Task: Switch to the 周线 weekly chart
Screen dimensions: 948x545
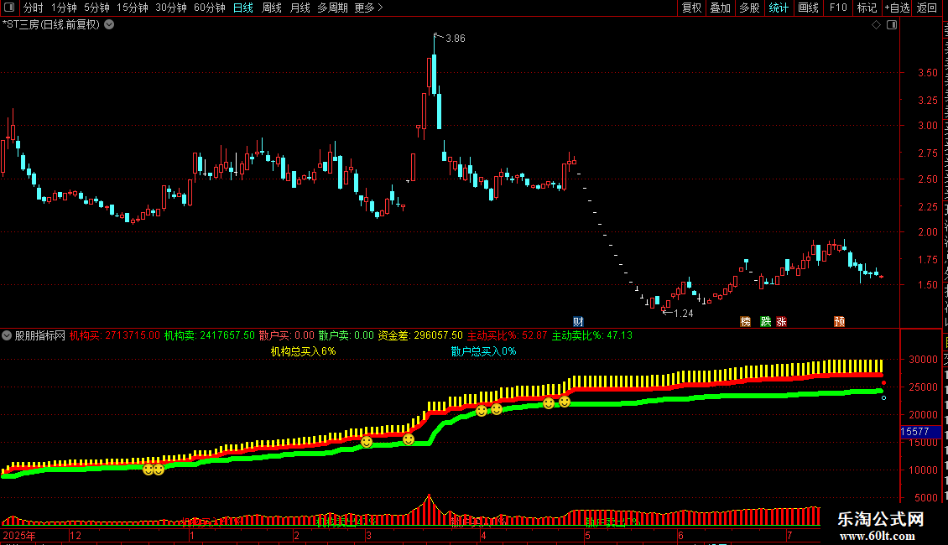Action: 272,8
